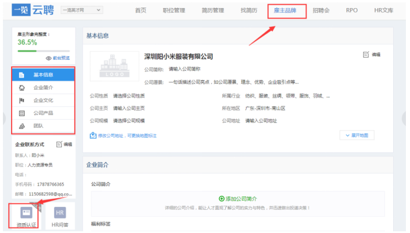Open the 职位管理 menu tab
Viewport: 410px width, 233px height.
(174, 10)
